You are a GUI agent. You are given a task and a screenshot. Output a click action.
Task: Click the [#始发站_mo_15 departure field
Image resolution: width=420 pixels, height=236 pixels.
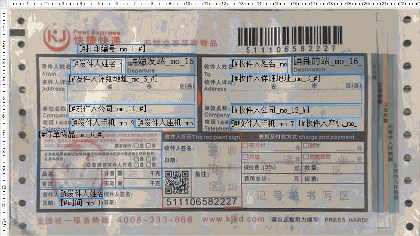(x=161, y=65)
